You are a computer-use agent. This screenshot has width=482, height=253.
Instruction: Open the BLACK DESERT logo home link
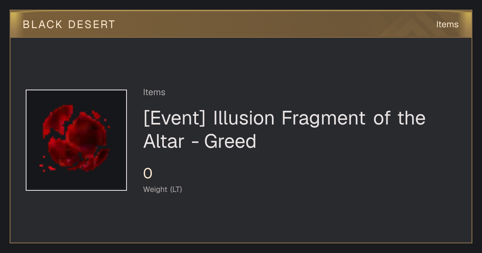click(x=69, y=24)
